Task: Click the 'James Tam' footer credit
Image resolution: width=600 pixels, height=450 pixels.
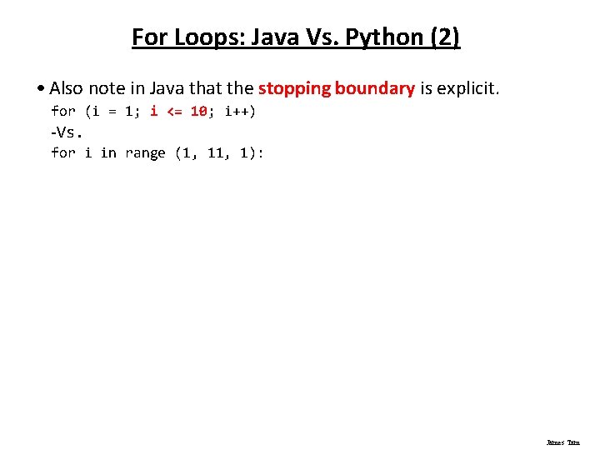Action: click(562, 442)
